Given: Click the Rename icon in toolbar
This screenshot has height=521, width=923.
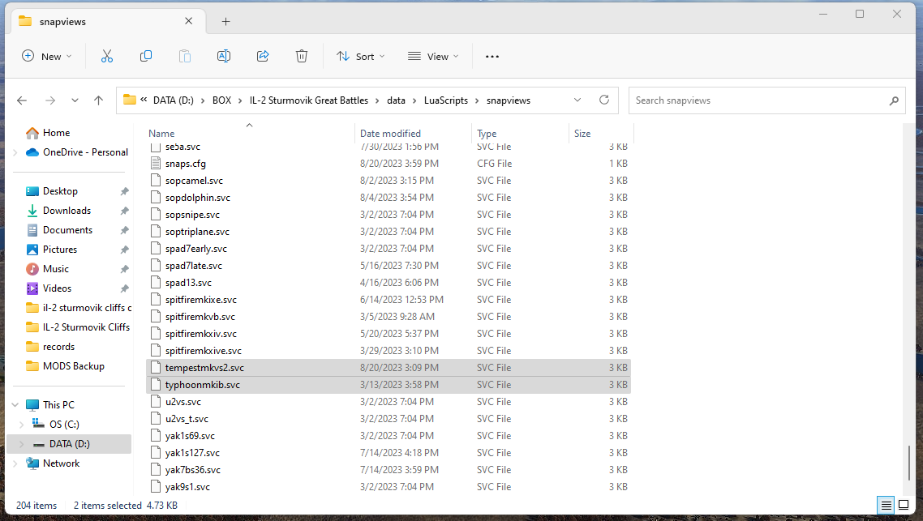Looking at the screenshot, I should click(224, 57).
